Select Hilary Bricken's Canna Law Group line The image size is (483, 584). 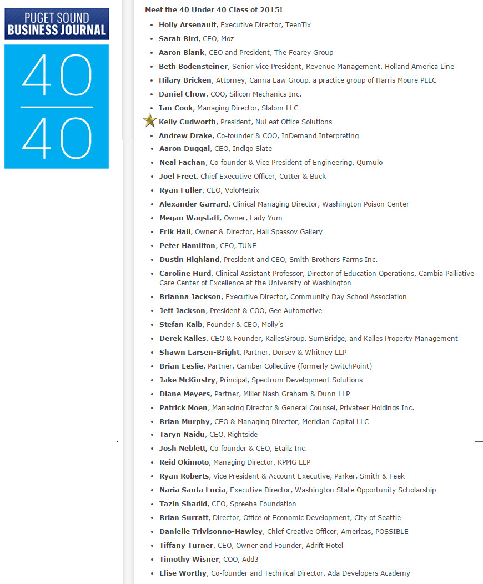(x=298, y=80)
